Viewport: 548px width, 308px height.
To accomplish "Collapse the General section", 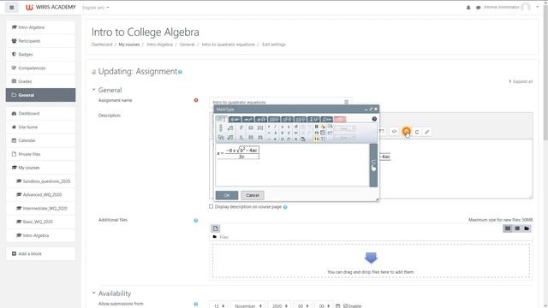I will click(x=93, y=90).
